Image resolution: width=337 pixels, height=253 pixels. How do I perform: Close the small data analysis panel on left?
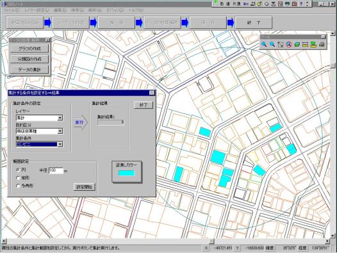[x=47, y=40]
